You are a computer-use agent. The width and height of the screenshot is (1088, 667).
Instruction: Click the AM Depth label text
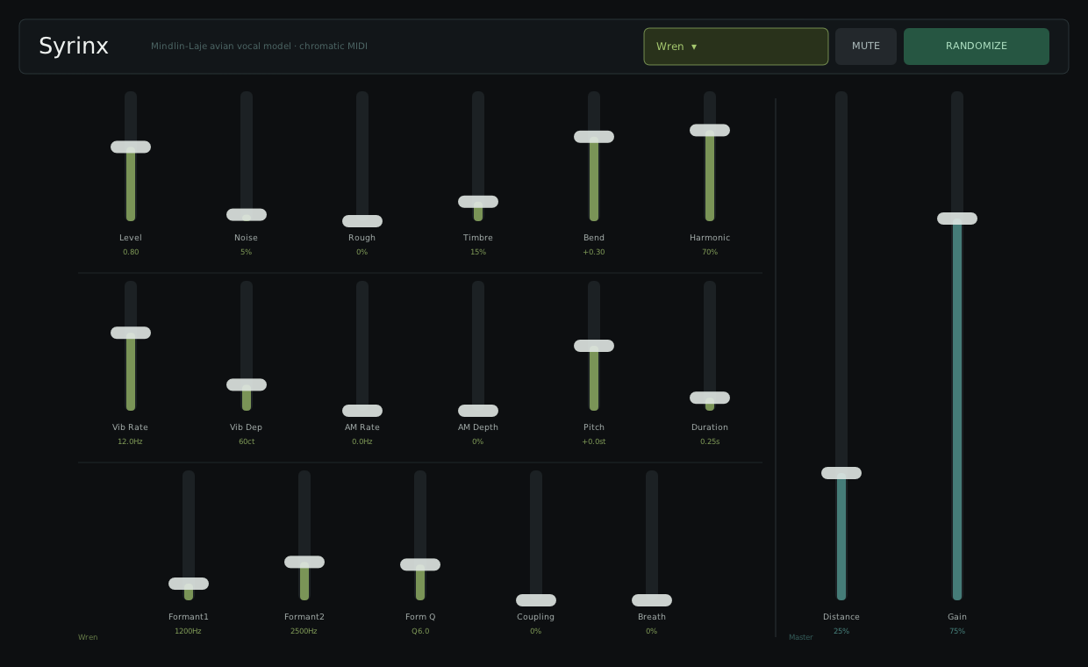478,427
